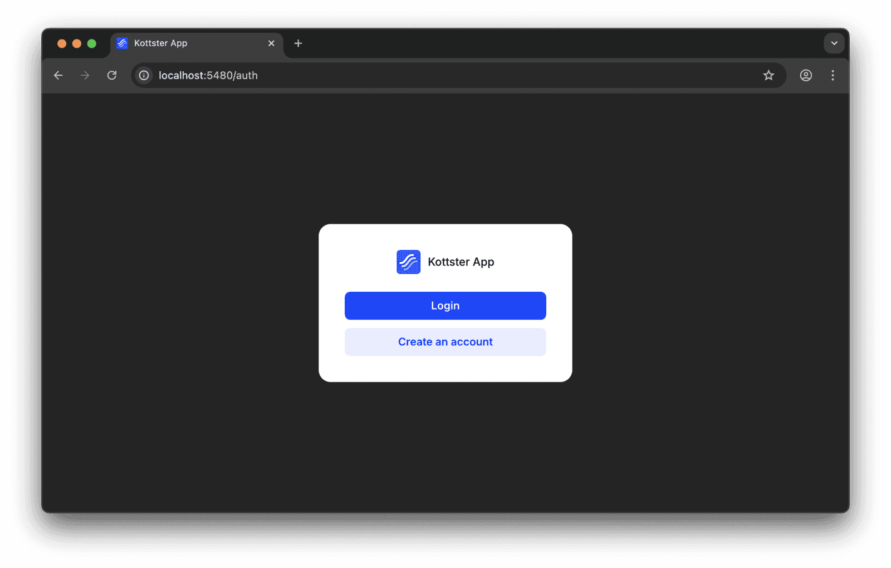Click the Kottster logo in the card
The height and width of the screenshot is (568, 891).
[408, 262]
